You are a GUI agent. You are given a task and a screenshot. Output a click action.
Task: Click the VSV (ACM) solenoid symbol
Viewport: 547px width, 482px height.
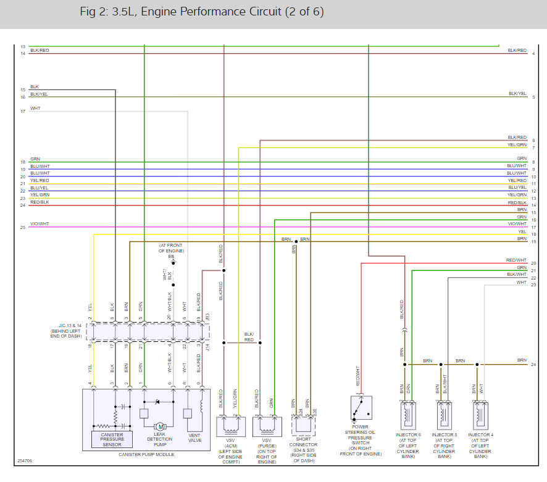pos(231,426)
